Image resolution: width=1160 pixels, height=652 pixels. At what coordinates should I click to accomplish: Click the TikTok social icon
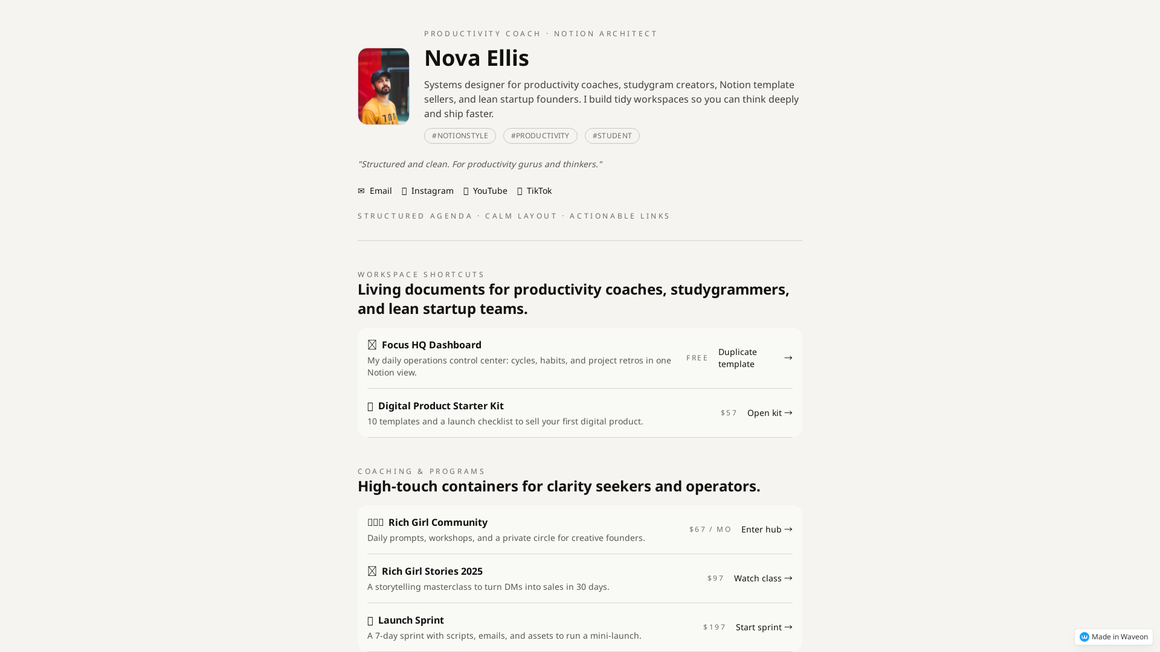(x=520, y=191)
